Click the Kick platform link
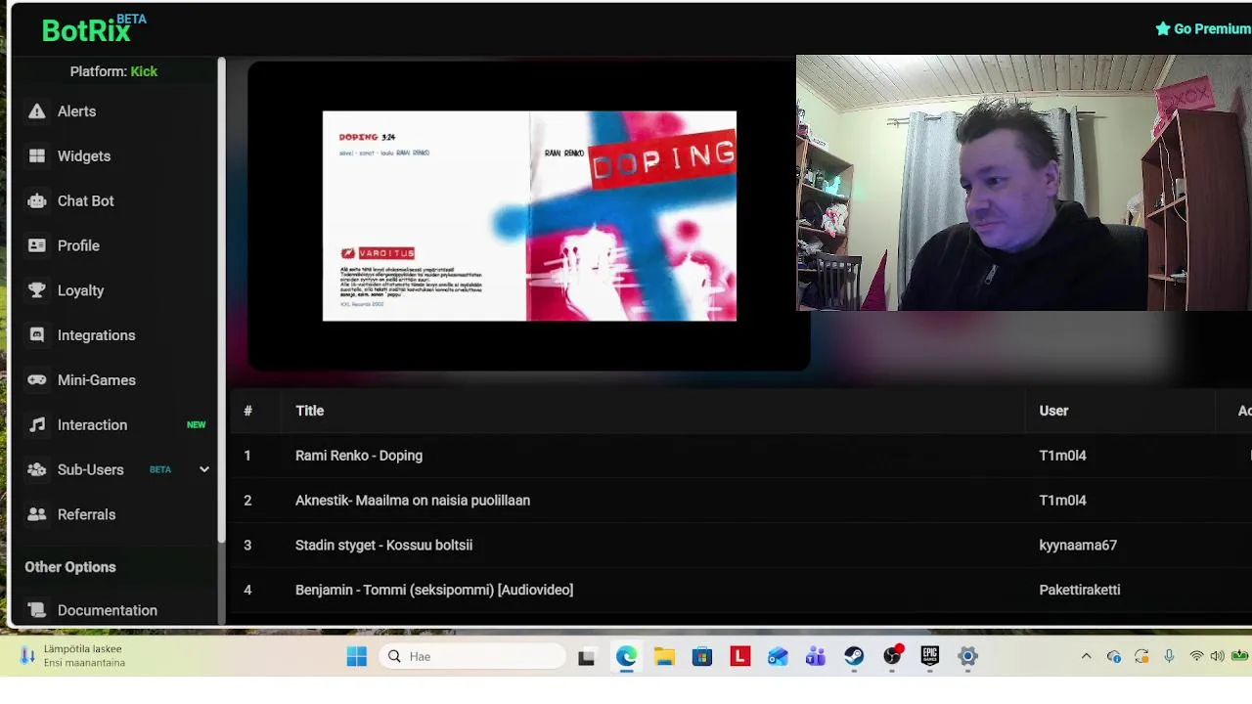The width and height of the screenshot is (1252, 704). (x=144, y=71)
